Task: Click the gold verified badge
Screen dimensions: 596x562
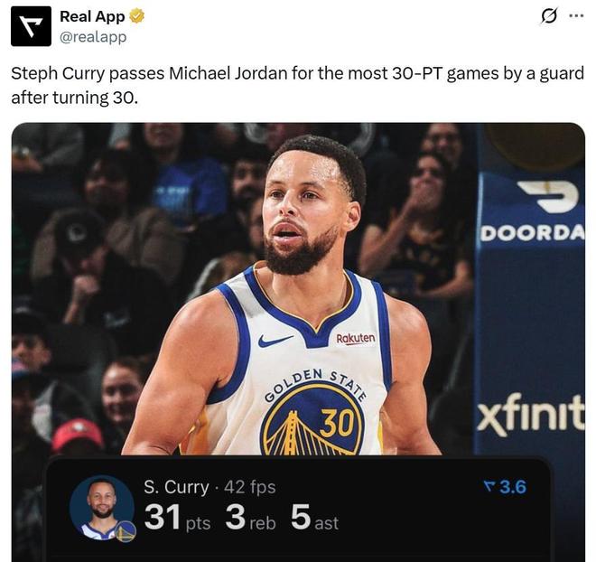Action: coord(138,16)
